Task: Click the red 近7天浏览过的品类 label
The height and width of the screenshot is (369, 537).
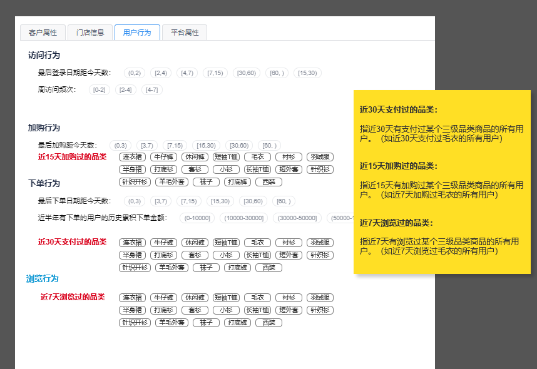Action: tap(73, 297)
